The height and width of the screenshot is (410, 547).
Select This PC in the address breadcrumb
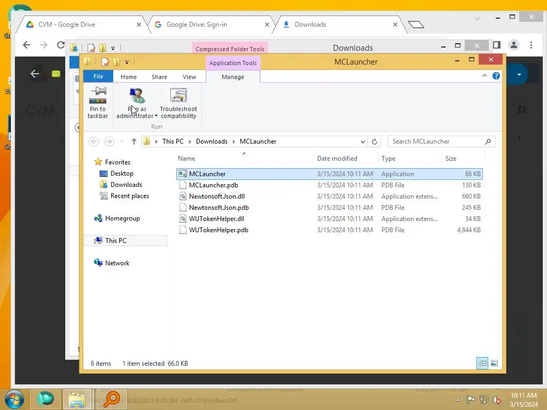coord(173,141)
